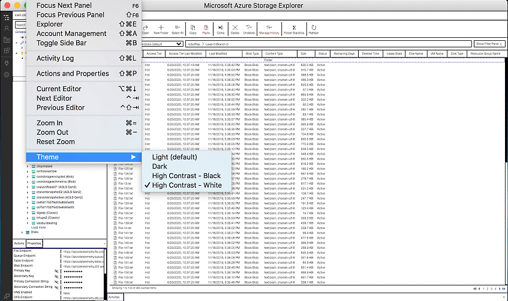
Task: Click the Copy icon in the toolbar
Action: 193,29
